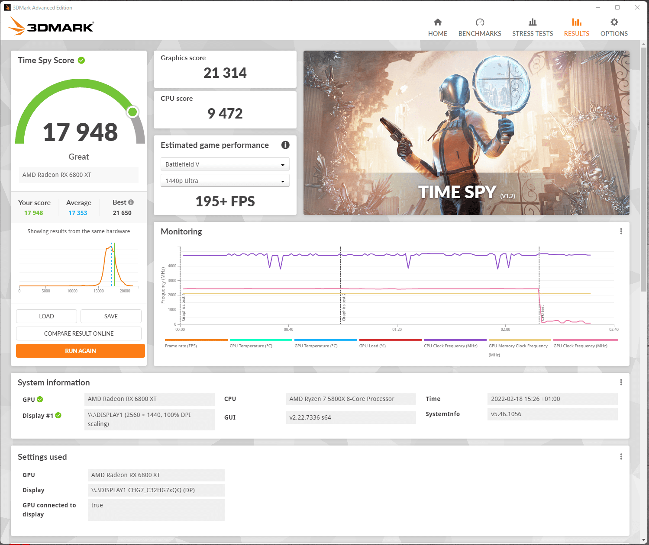This screenshot has height=545, width=649.
Task: Open the System information three-dot menu
Action: (621, 382)
